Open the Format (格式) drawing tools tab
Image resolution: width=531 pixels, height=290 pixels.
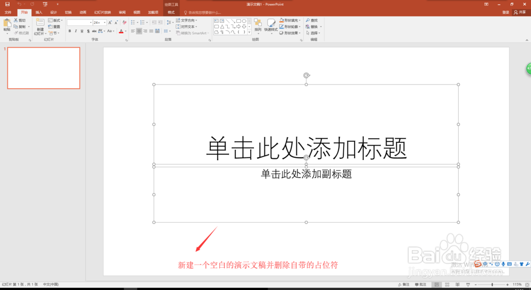[x=171, y=13]
